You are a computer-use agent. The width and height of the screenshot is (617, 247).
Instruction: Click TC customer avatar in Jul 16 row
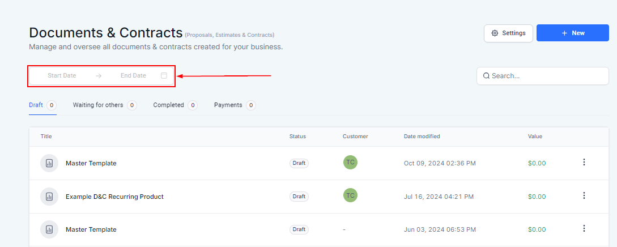[350, 195]
